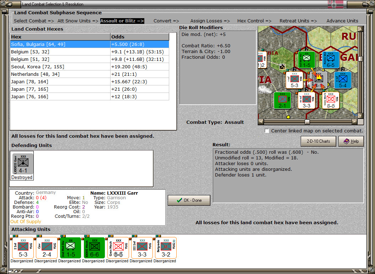Click the +9.1 (+13.1B) (53:15) odds cell
The width and height of the screenshot is (375, 274).
point(140,52)
